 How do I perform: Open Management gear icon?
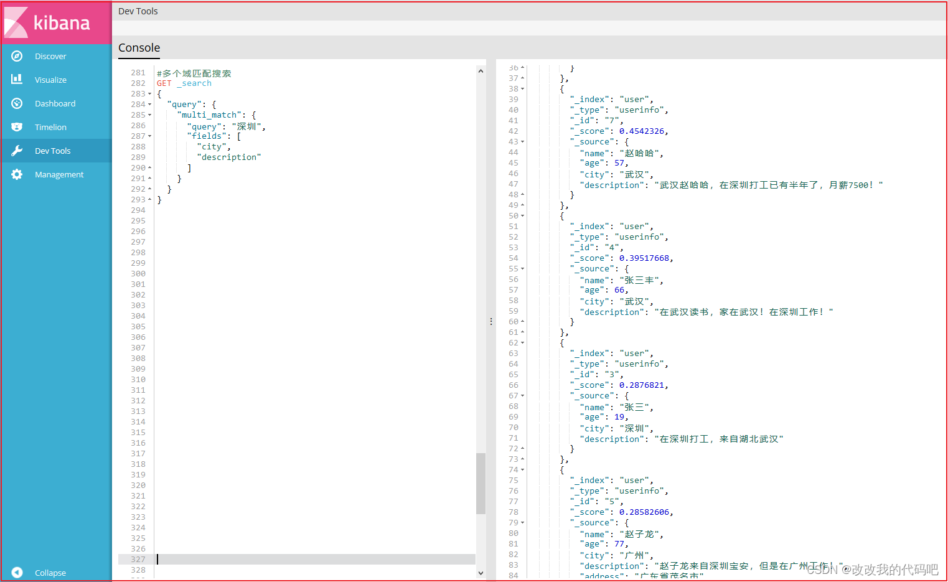(17, 174)
